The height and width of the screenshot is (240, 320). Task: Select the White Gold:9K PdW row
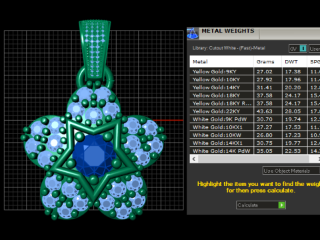pyautogui.click(x=255, y=119)
